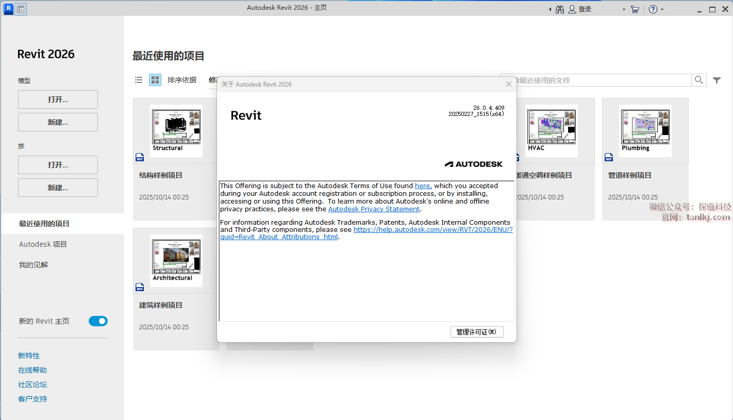Click the recent files search input field
733x420 pixels.
596,80
